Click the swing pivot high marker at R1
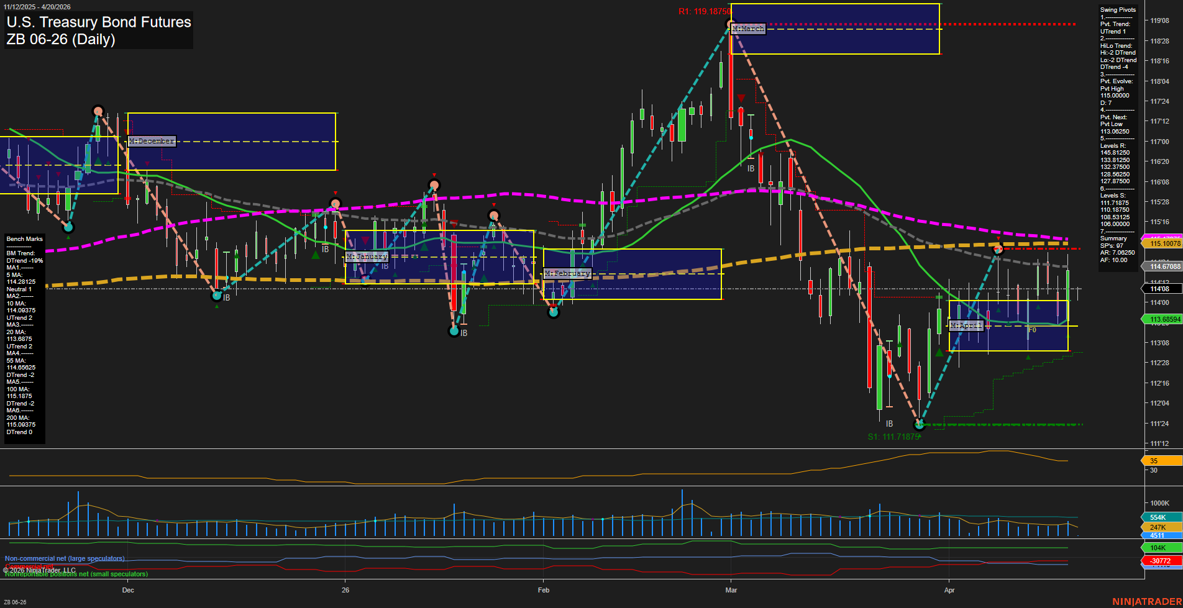The width and height of the screenshot is (1183, 608). tap(731, 24)
